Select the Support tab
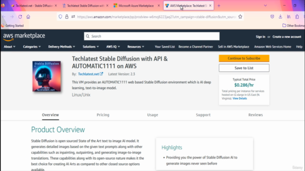The image size is (305, 171). [x=203, y=115]
